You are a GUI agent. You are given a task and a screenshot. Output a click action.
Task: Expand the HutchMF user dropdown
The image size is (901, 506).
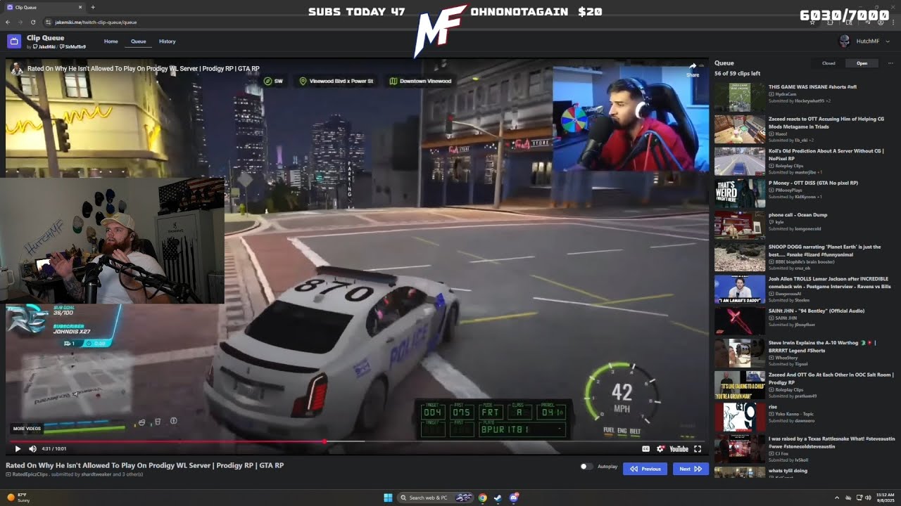887,41
